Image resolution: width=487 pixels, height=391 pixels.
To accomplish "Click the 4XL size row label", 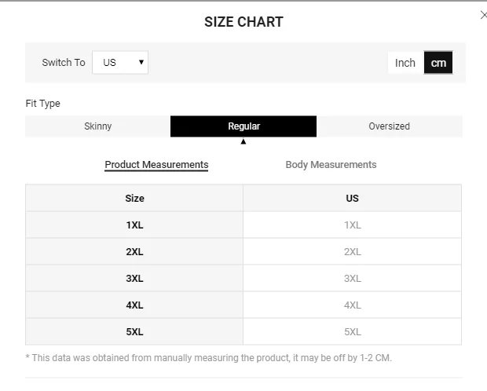I will coord(134,305).
